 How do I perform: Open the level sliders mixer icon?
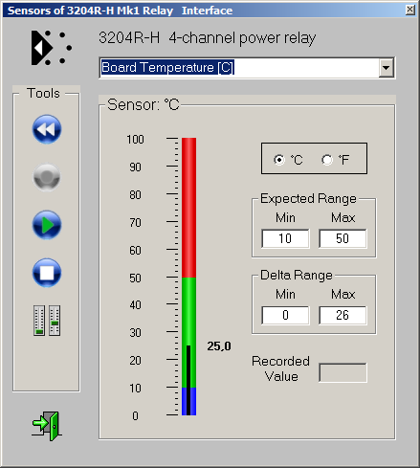(47, 321)
